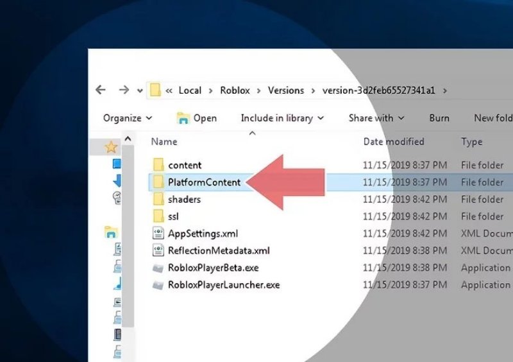Click the version-3d2feb65527341a1 breadcrumb
The image size is (513, 362).
(x=378, y=90)
